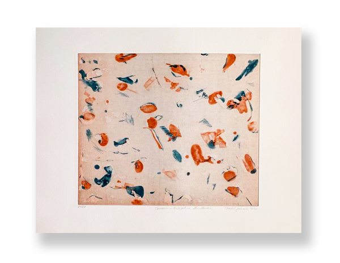
Task: Click the orange rectangle at right edge of print
Action: pos(249,163)
